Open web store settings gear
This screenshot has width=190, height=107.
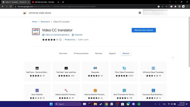140,13
